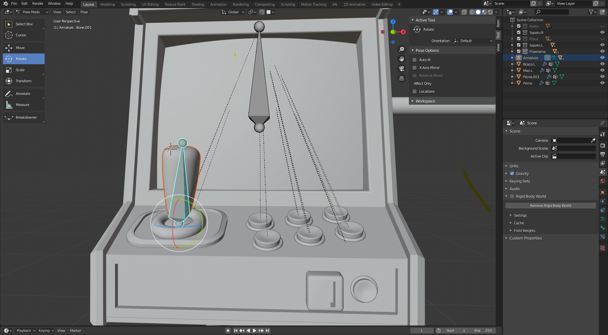Viewport: 608px width, 335px height.
Task: Open the Keying popover
Action: point(46,331)
